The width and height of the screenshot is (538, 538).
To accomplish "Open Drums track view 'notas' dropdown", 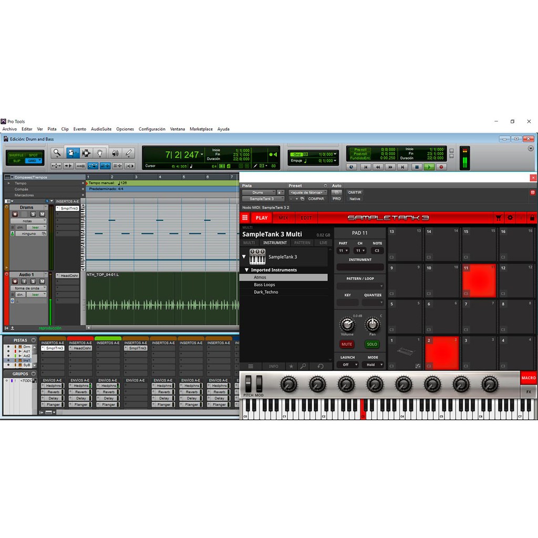I will coord(28,221).
